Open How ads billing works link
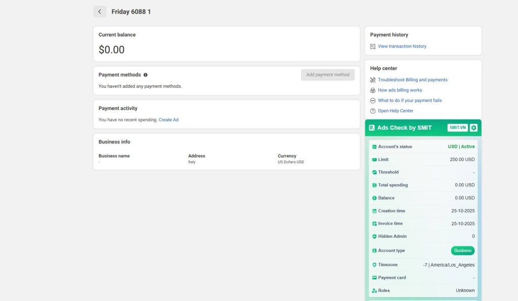This screenshot has width=518, height=301. (400, 90)
